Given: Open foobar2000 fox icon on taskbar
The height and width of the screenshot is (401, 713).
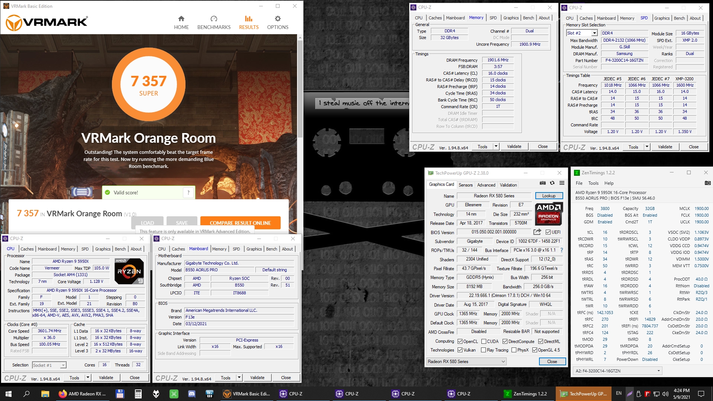Looking at the screenshot, I should (156, 394).
